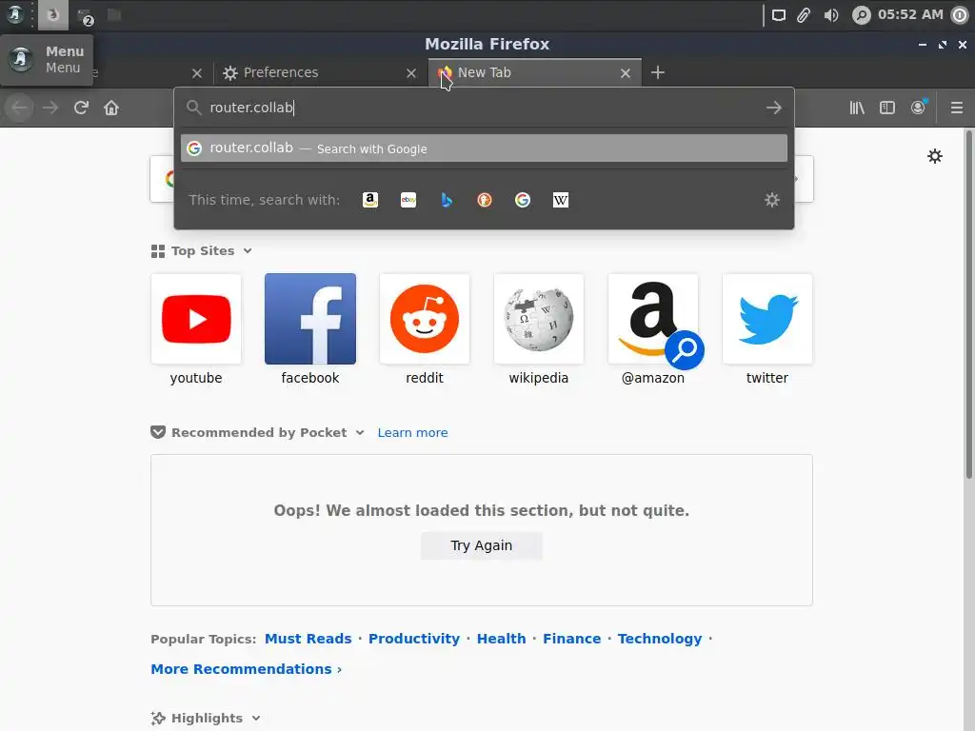Viewport: 975px width, 731px height.
Task: Toggle the sidebar view icon
Action: [887, 108]
